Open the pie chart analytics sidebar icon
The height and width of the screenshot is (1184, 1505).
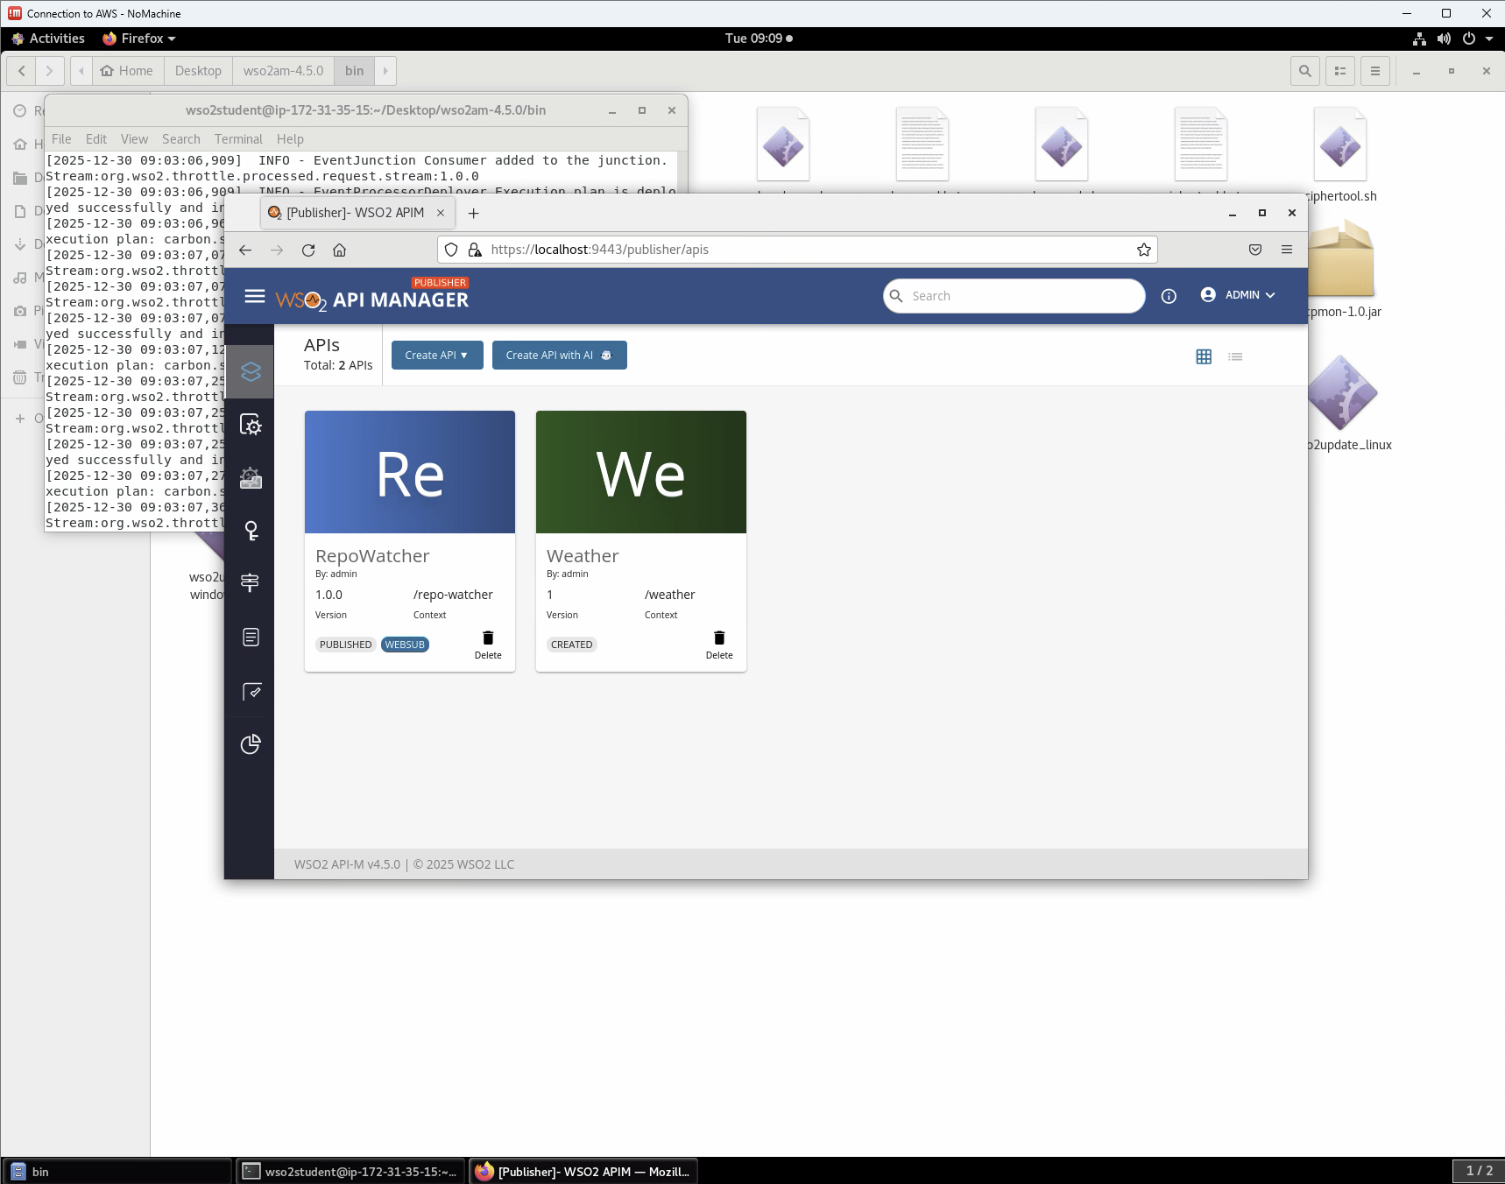coord(251,744)
